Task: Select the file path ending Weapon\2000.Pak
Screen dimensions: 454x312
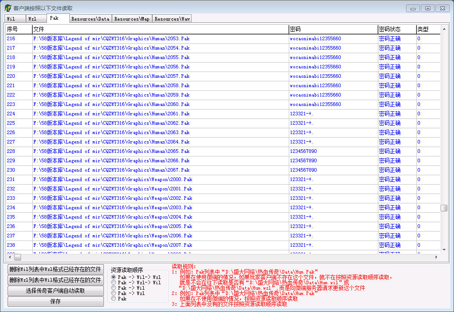Action: [x=113, y=179]
